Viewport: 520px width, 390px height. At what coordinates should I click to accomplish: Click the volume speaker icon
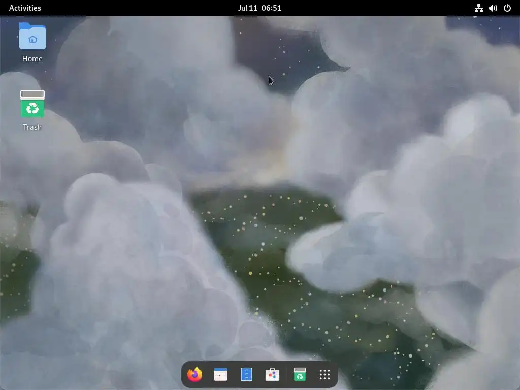[493, 8]
